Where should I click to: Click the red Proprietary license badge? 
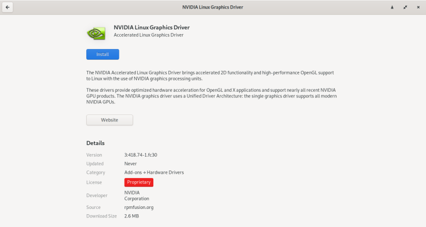click(139, 182)
